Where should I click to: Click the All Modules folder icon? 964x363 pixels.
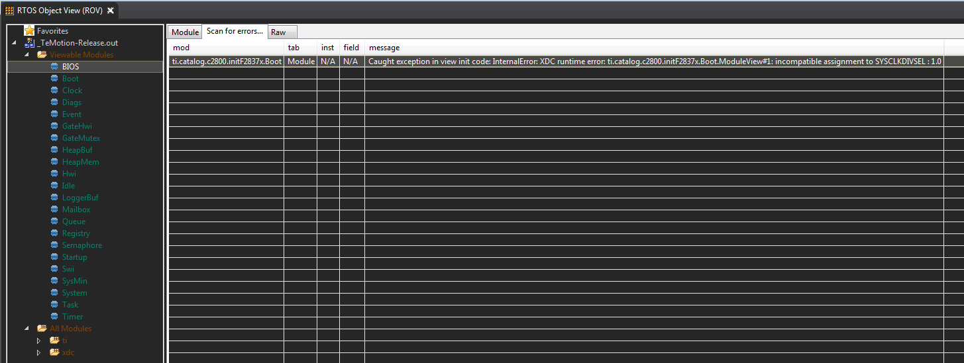[42, 329]
